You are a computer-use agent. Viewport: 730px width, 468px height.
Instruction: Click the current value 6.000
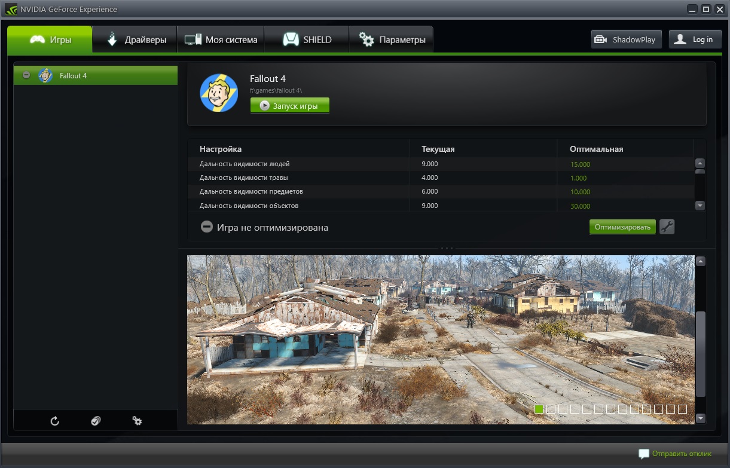[429, 191]
